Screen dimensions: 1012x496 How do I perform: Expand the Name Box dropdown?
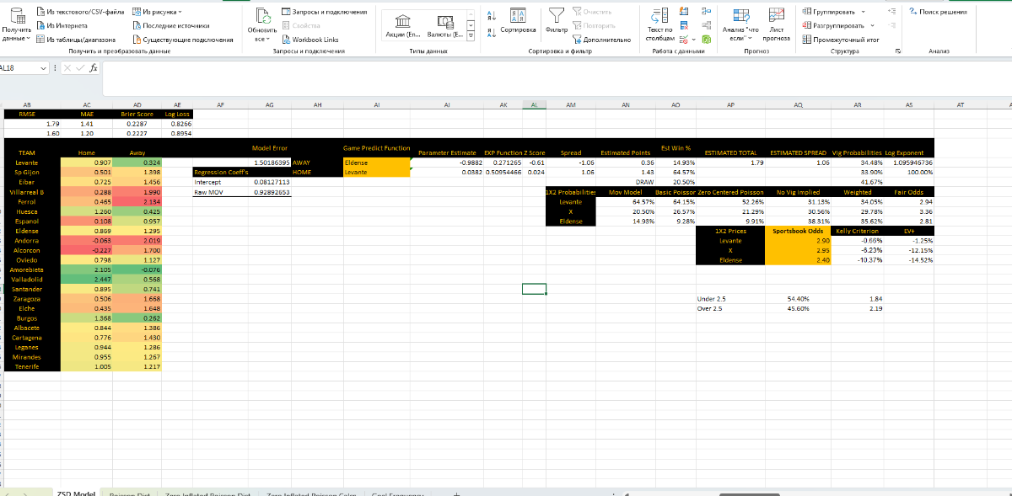click(43, 68)
